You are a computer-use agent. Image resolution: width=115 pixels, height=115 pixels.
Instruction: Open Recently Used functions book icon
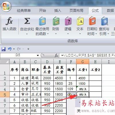click(42, 21)
